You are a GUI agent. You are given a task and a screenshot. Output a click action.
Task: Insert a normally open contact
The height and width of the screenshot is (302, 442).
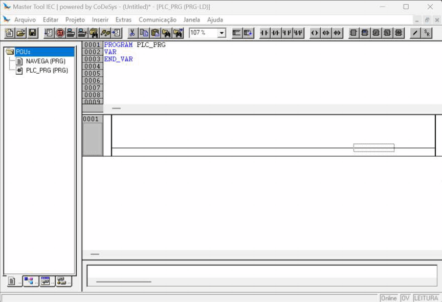tap(264, 33)
